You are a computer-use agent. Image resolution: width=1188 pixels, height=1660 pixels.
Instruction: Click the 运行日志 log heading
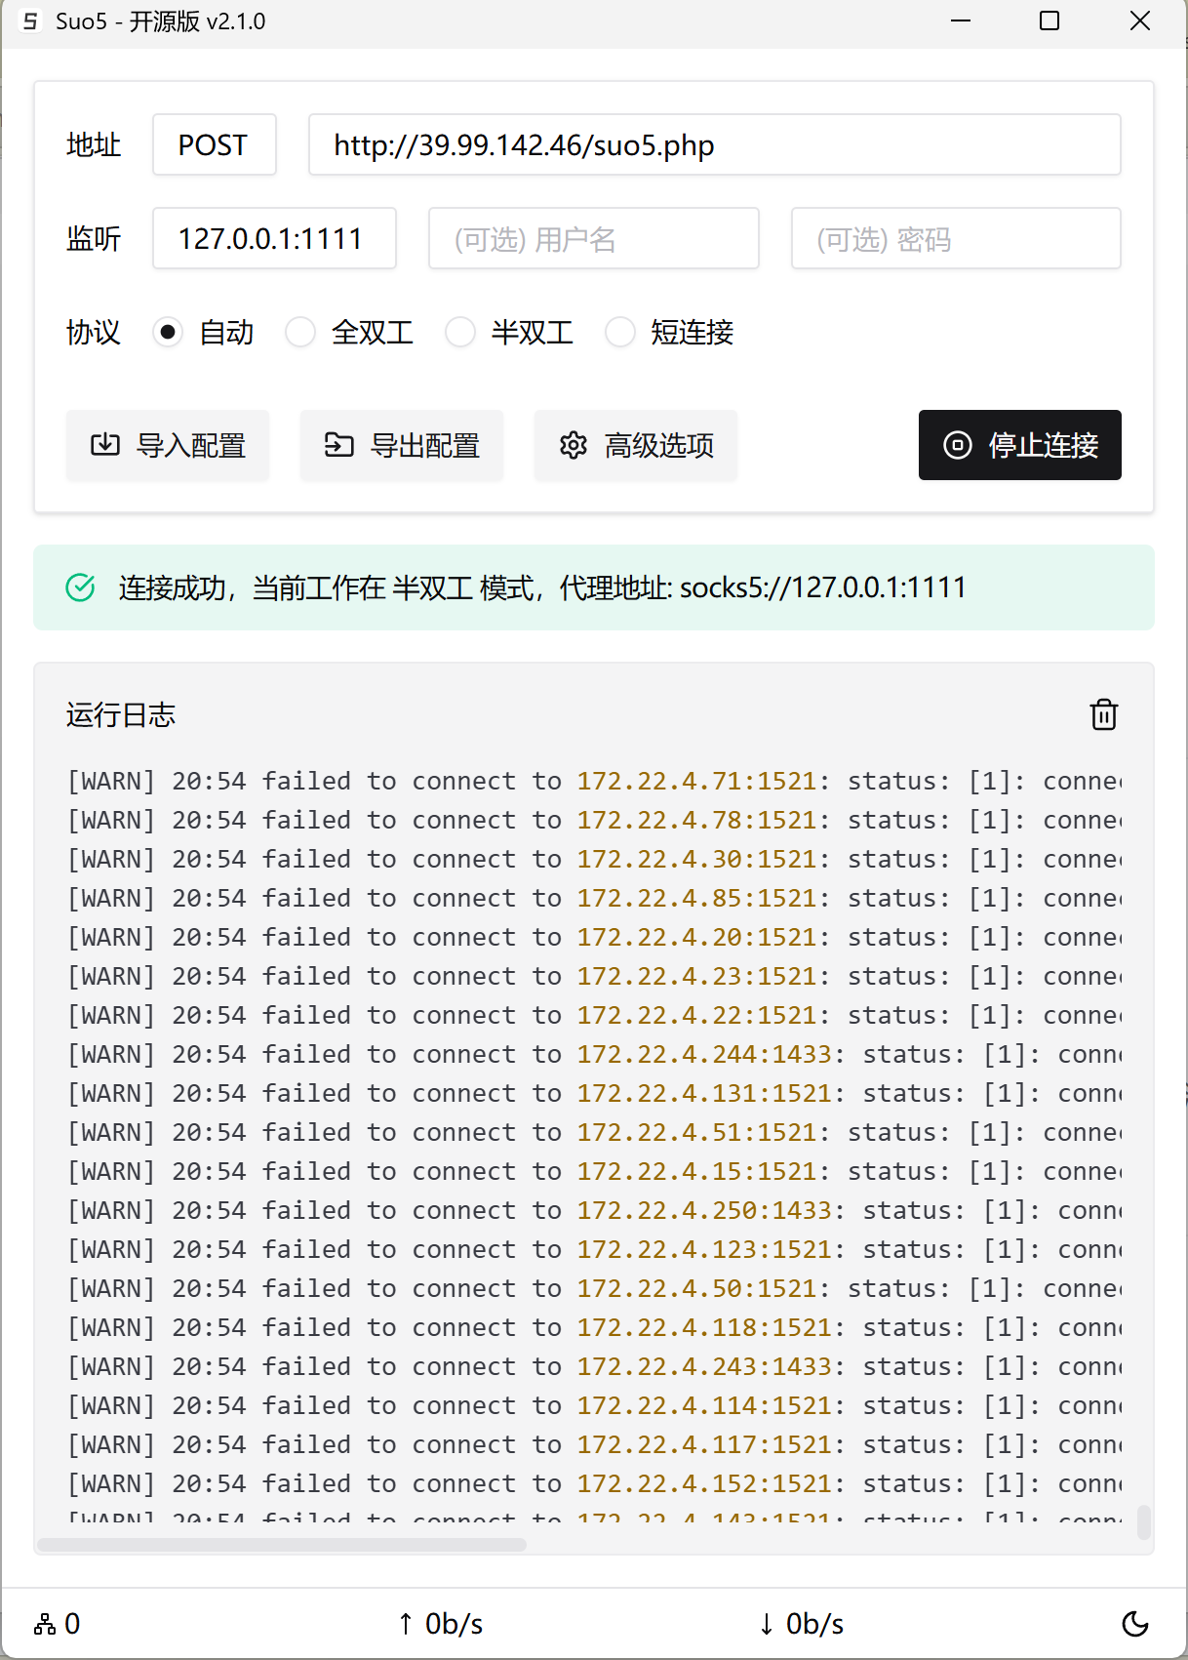[x=121, y=714]
